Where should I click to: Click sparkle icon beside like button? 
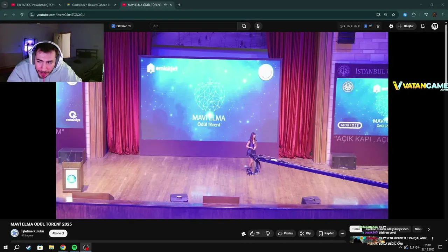[x=244, y=234]
